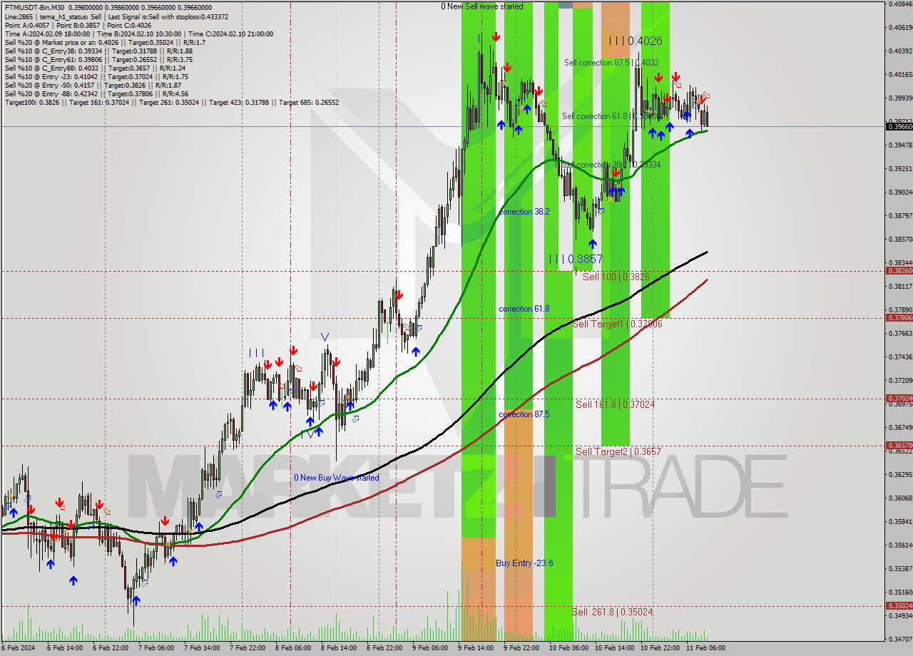The width and height of the screenshot is (913, 656).
Task: Click the '10 Feb 06:00' time axis label
Action: (x=568, y=648)
